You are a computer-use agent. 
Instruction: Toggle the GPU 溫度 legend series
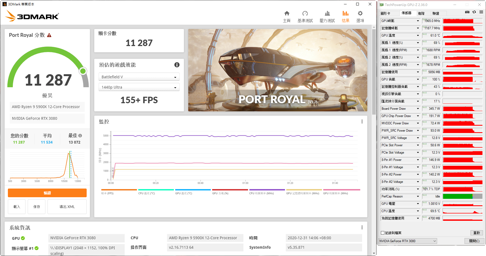click(x=193, y=192)
